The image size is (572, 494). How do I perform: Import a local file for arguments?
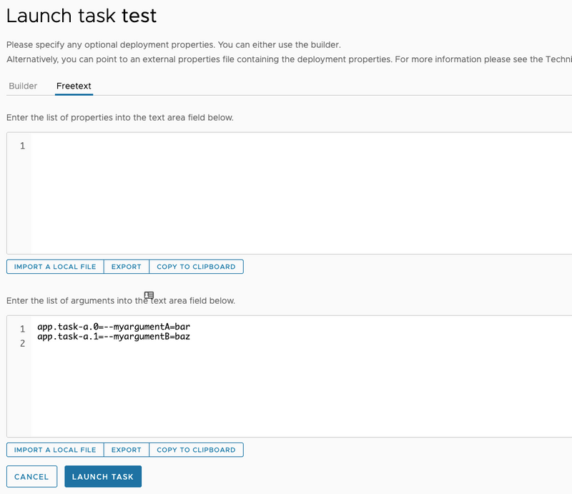[x=55, y=450]
